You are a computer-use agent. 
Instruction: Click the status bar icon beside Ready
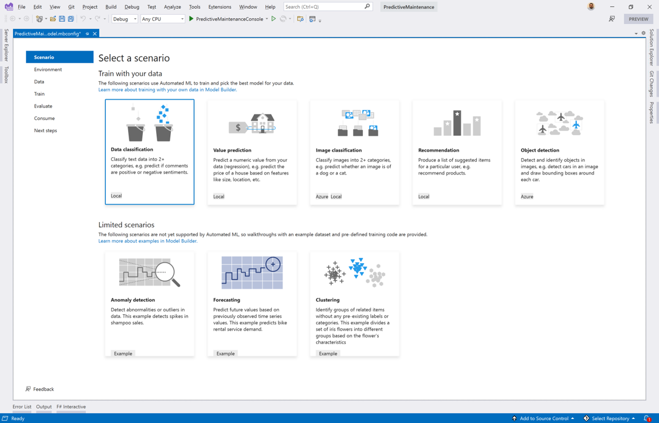click(5, 418)
